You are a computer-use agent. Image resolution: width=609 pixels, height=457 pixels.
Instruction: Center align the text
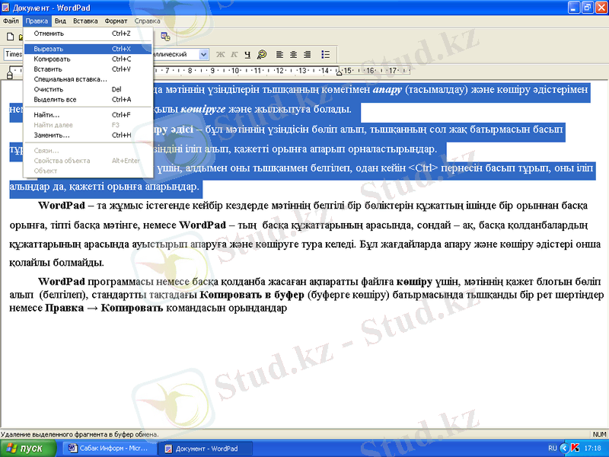pos(294,55)
